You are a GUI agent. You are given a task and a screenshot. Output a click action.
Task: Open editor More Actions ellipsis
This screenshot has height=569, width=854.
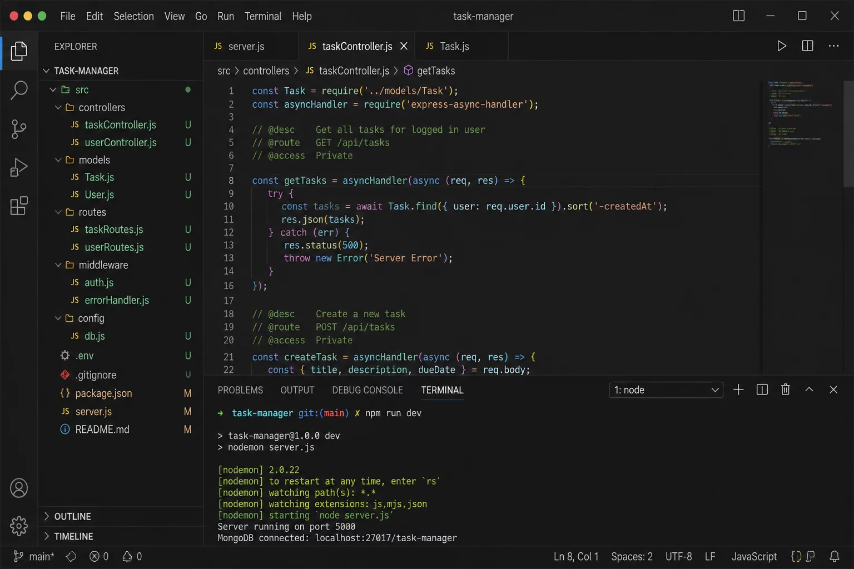833,46
